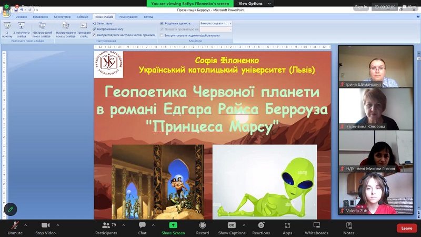This screenshot has height=237, width=421.
Task: Toggle use presenter view checkbox
Action: pyautogui.click(x=162, y=35)
